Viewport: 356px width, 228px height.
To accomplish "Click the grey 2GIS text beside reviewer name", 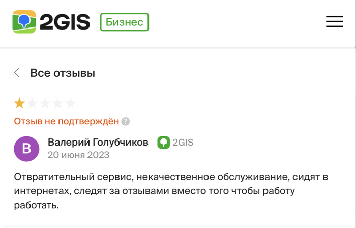I will pyautogui.click(x=183, y=142).
